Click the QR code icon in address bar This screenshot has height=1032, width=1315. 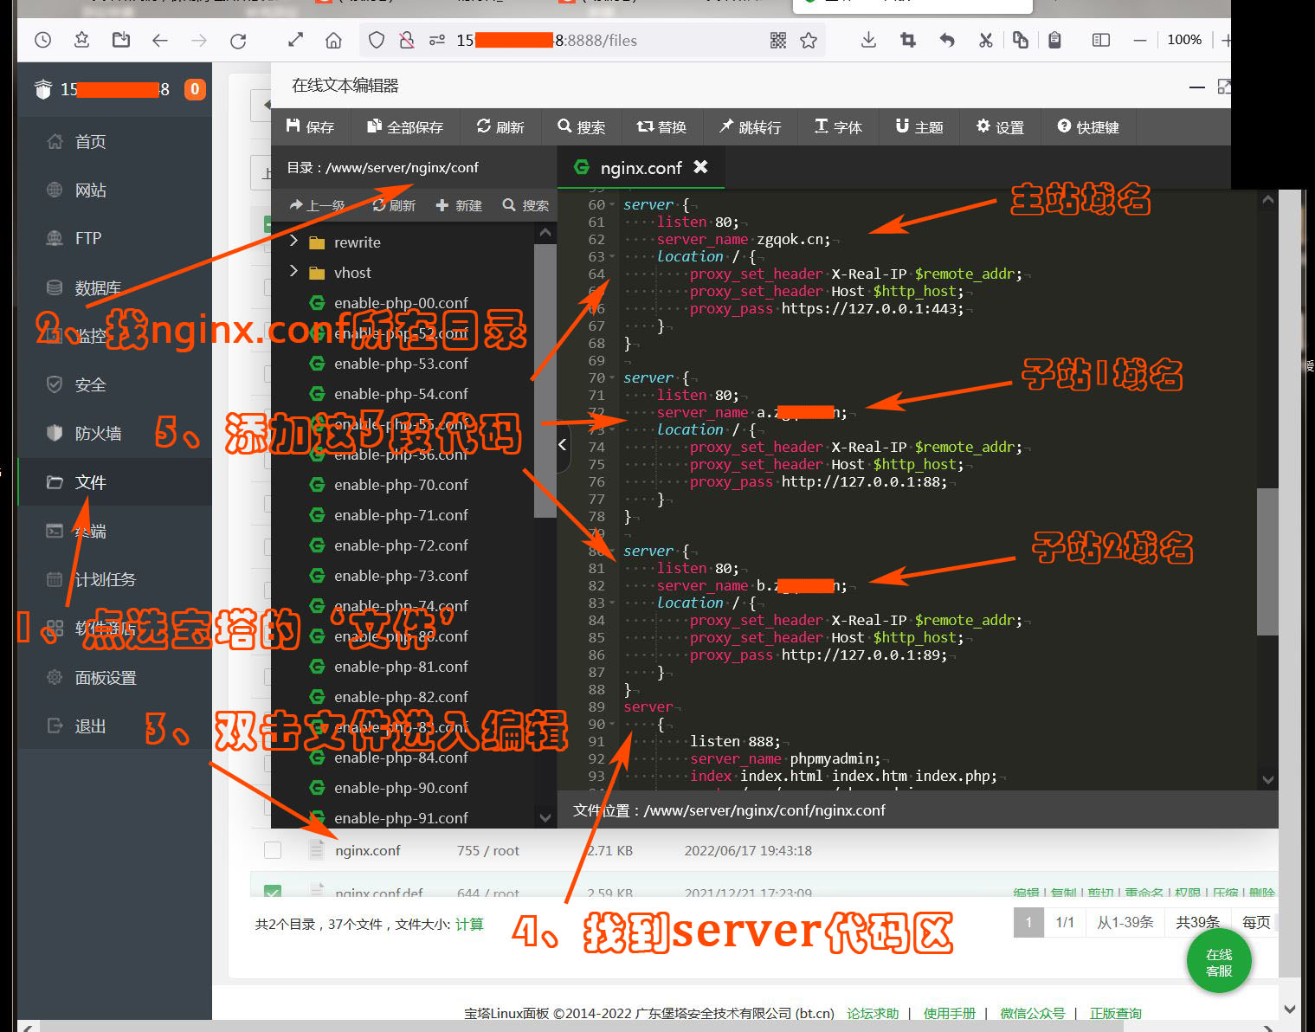778,40
